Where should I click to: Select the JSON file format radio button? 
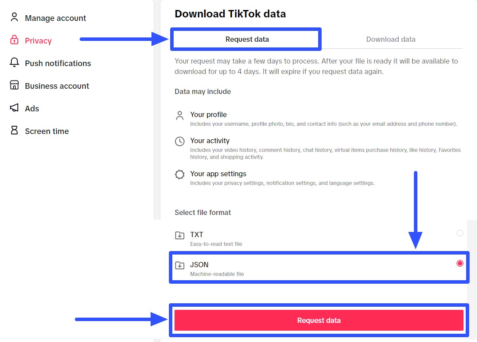coord(460,263)
